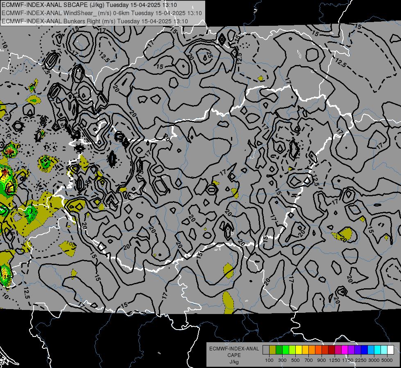Image resolution: width=401 pixels, height=368 pixels.
Task: Click the SBCAPE title line in header
Action: [89, 5]
